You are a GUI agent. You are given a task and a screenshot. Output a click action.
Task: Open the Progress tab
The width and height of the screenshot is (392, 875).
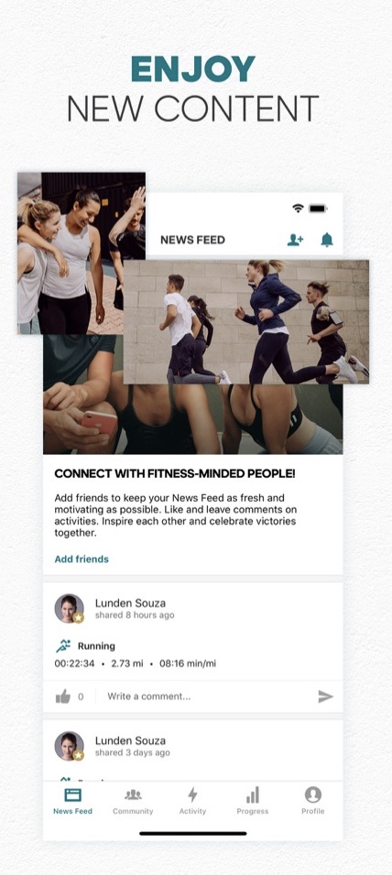click(x=253, y=802)
